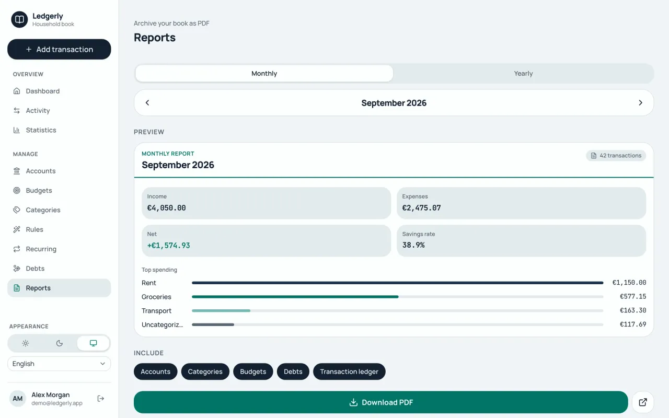Select the Yearly report tab
Image resolution: width=669 pixels, height=418 pixels.
(523, 74)
